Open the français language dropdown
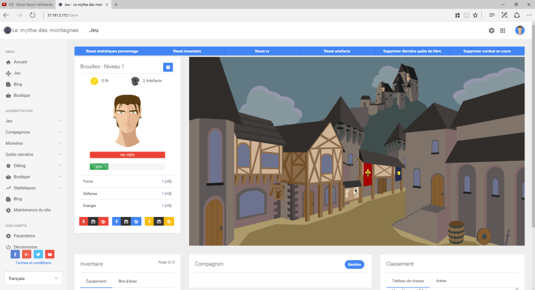 coord(33,279)
